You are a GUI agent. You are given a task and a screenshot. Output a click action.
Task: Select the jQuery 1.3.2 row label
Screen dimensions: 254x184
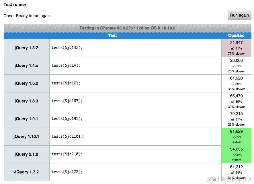[x=26, y=48]
